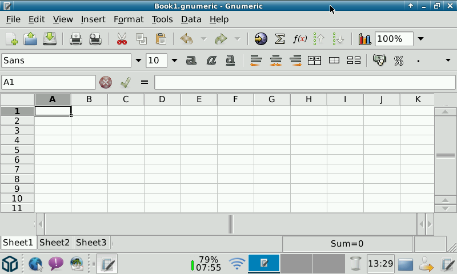Insert sum with the Sigma icon

[x=280, y=39]
